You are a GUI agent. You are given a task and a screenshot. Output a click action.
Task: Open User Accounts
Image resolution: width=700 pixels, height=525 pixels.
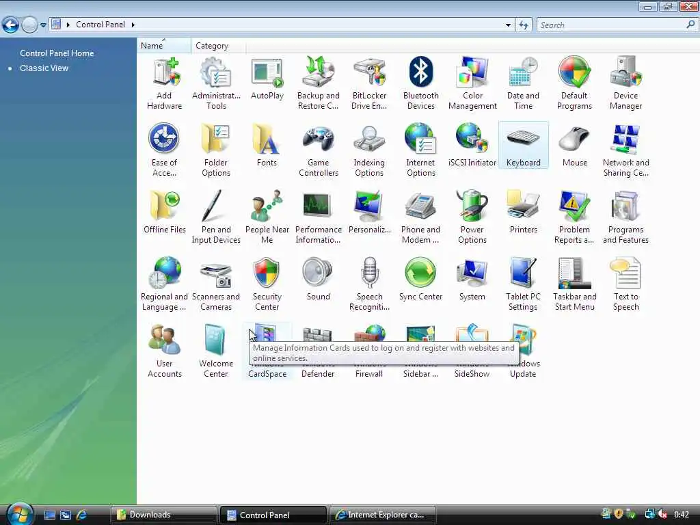click(164, 351)
